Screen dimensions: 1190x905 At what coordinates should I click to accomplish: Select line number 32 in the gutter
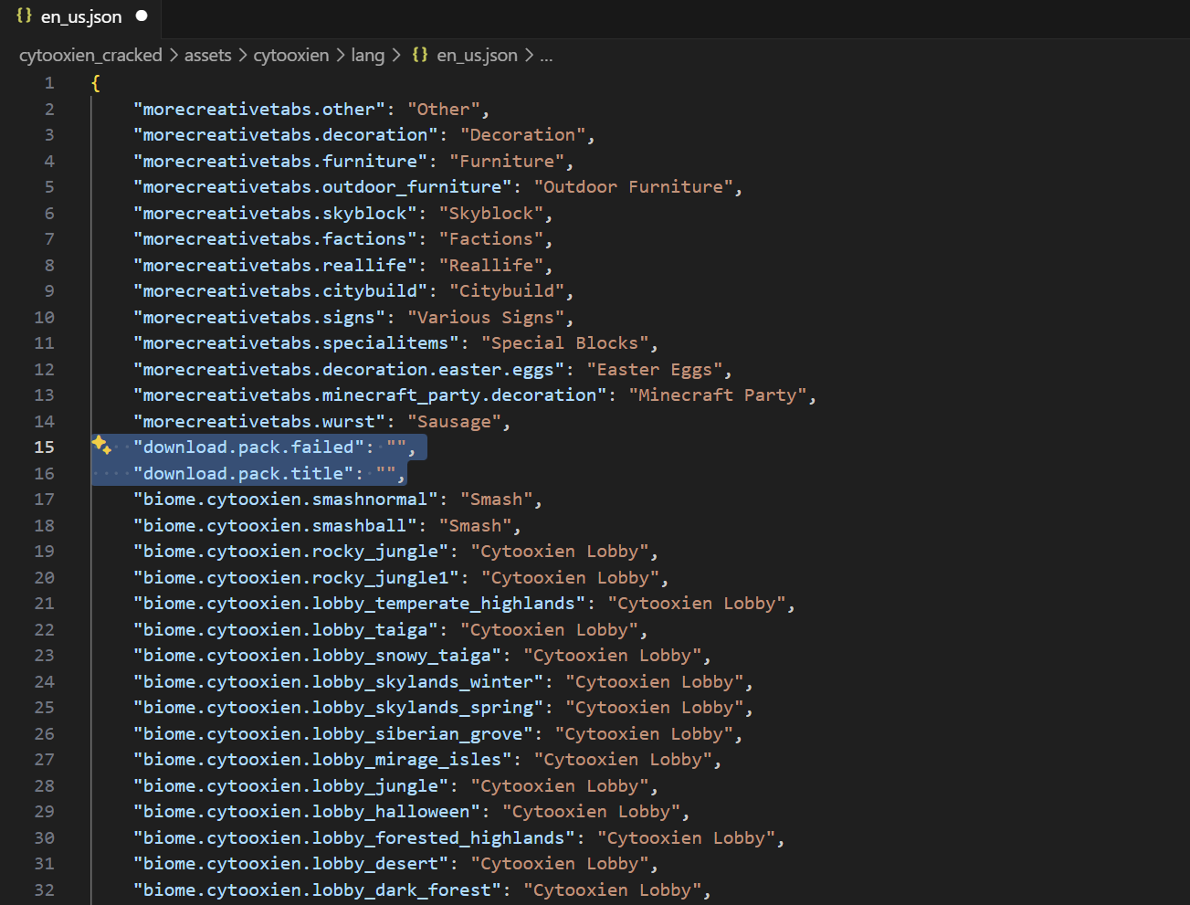44,889
